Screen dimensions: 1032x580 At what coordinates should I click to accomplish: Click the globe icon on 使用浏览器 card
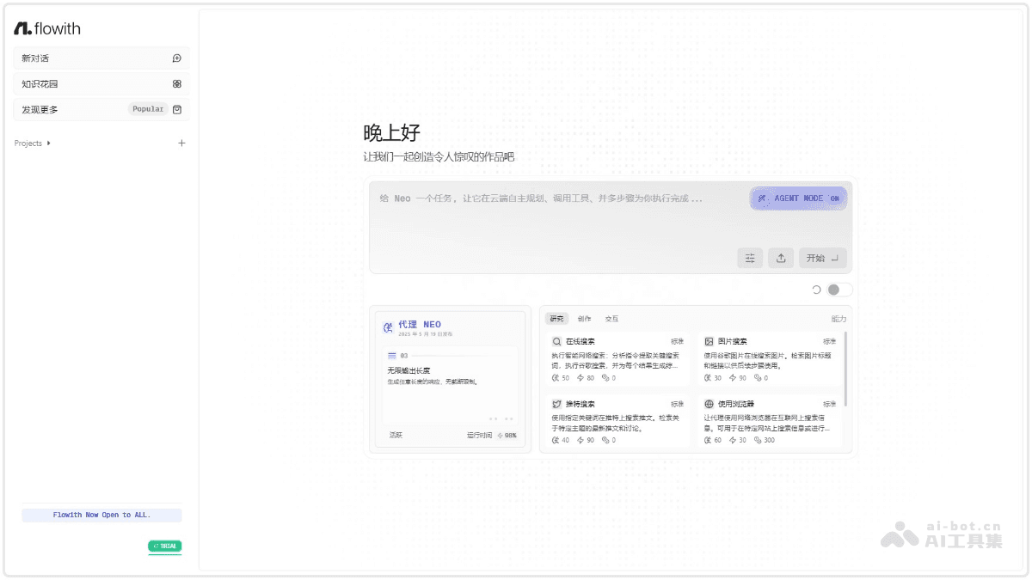tap(708, 404)
